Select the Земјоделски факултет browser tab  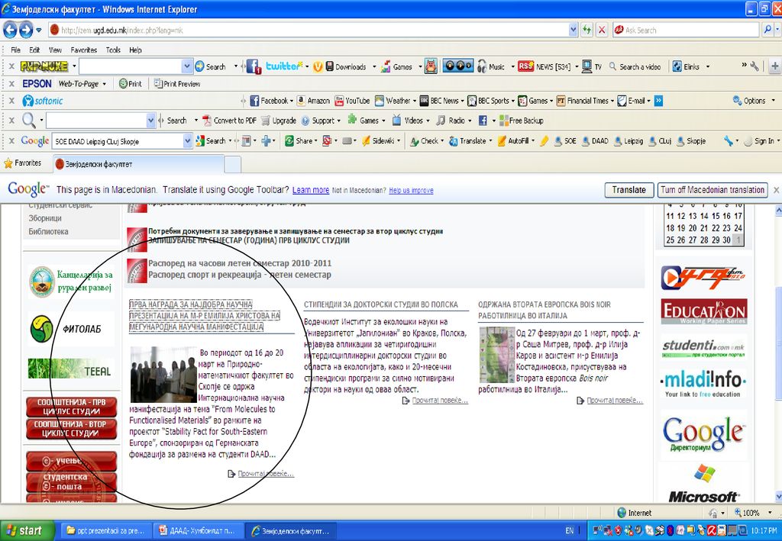[137, 164]
